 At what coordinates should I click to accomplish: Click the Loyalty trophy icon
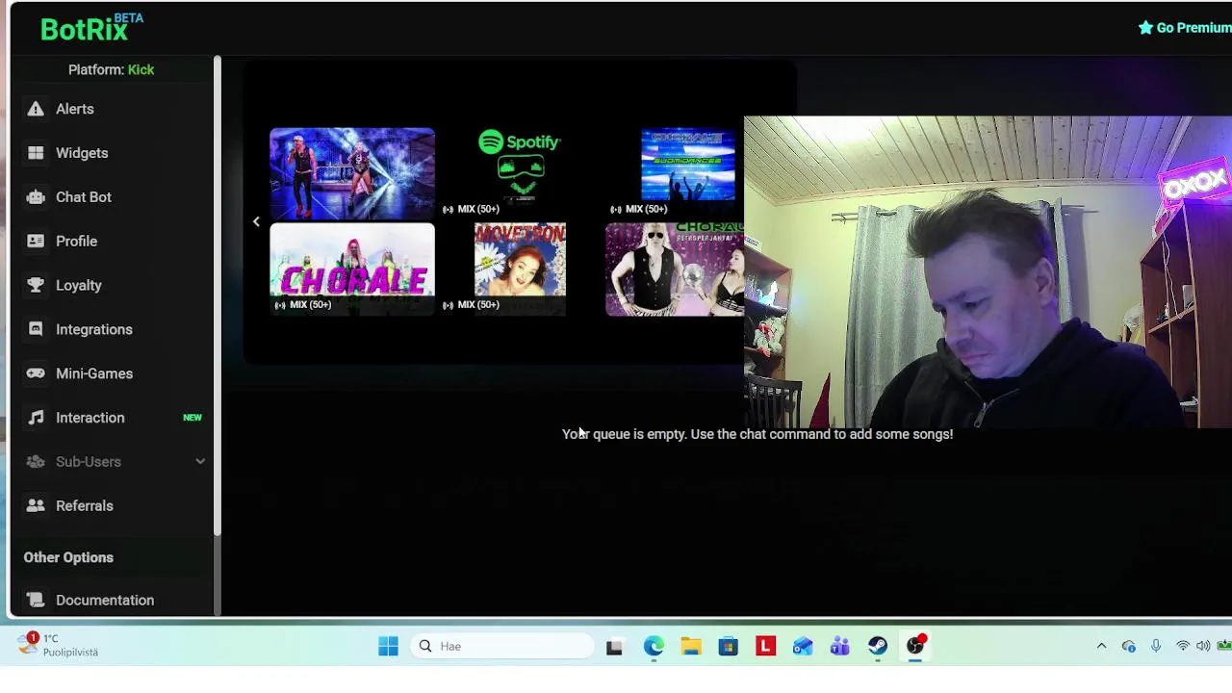point(36,285)
